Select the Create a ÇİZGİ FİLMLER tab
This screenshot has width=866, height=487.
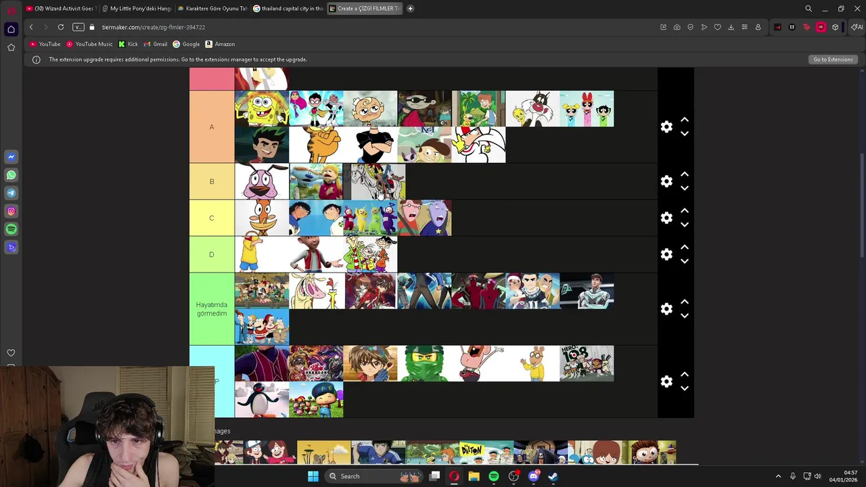click(365, 9)
